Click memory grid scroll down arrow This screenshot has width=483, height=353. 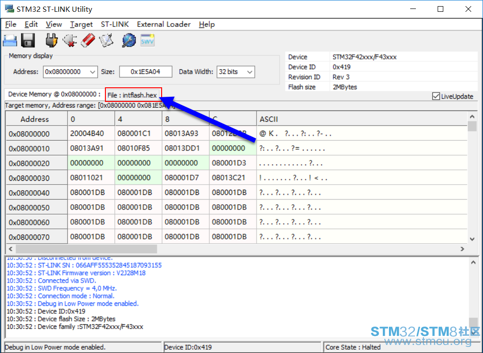(472, 239)
